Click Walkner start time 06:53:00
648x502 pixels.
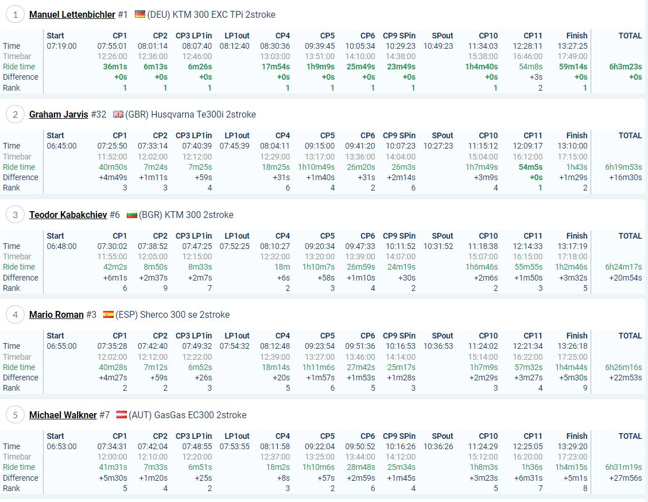coord(61,446)
